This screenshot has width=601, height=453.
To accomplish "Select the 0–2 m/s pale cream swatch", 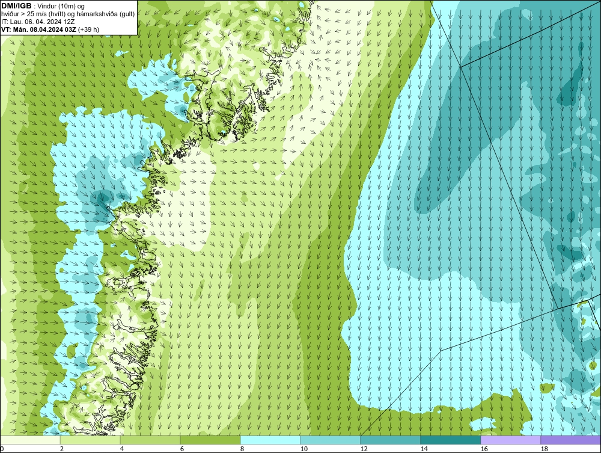I will click(x=30, y=440).
